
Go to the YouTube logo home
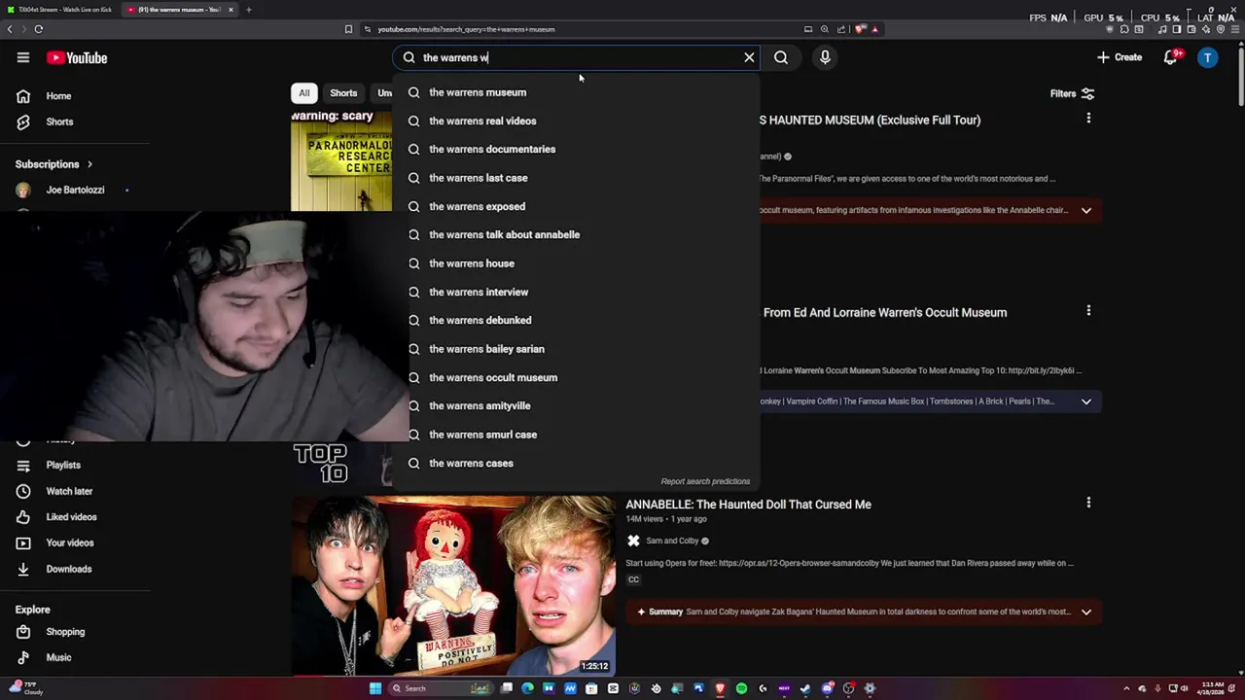tap(77, 57)
